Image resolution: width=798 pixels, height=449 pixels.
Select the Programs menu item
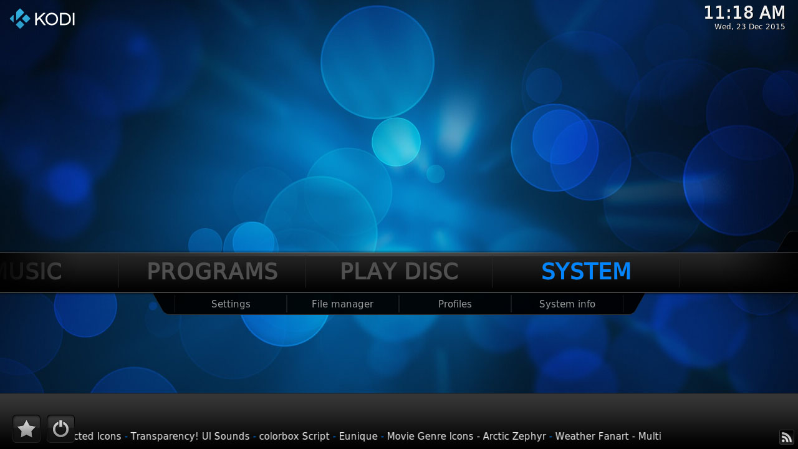pyautogui.click(x=212, y=271)
